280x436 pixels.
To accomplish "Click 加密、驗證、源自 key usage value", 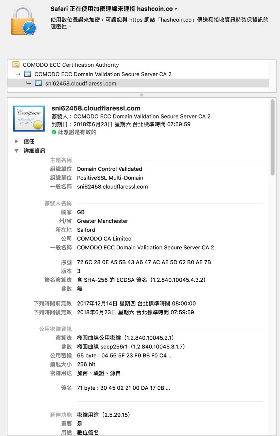I will 99,373.
